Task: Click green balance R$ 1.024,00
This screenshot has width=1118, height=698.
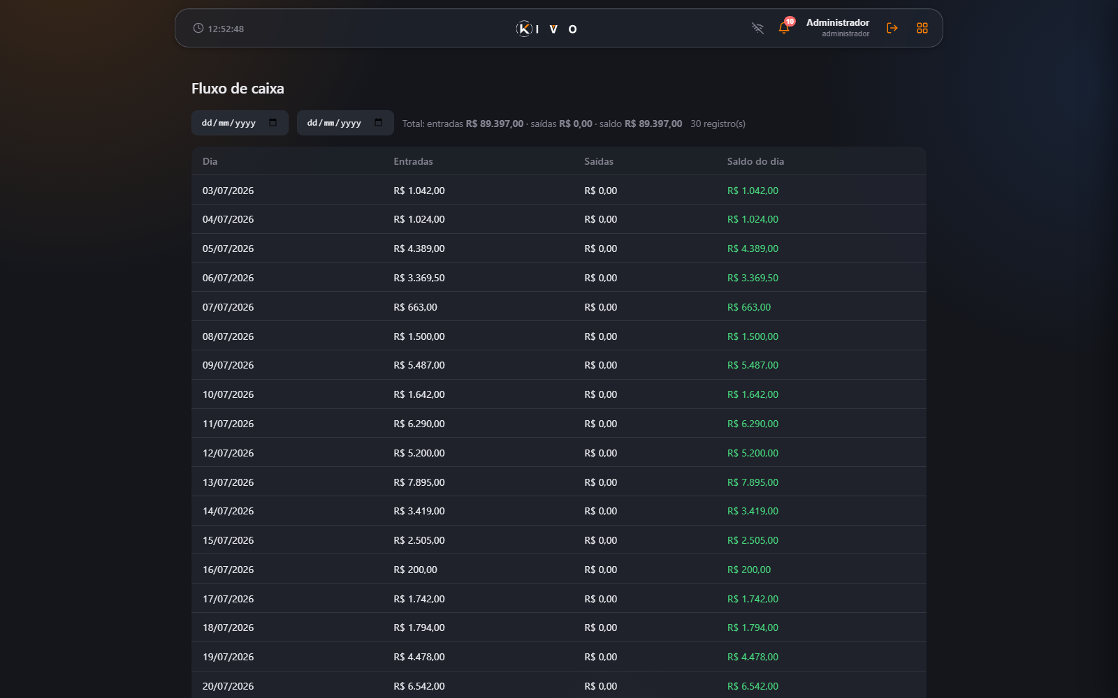Action: 753,219
